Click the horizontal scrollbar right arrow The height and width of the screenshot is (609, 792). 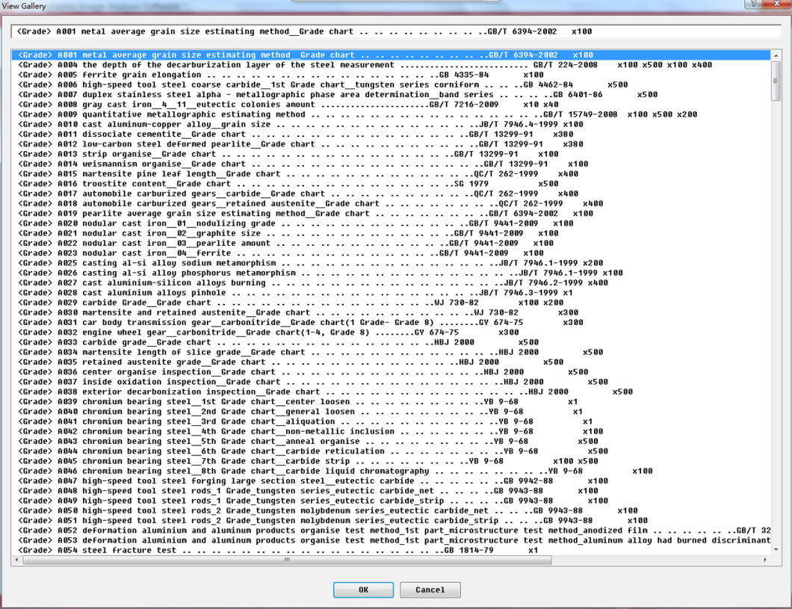764,560
